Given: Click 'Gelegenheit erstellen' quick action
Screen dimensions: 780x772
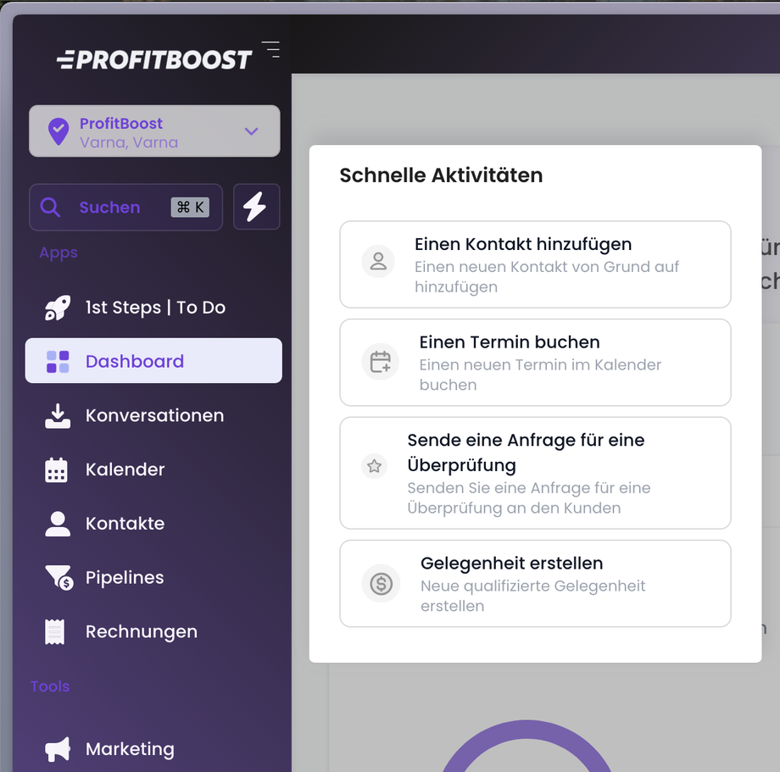Looking at the screenshot, I should click(535, 584).
